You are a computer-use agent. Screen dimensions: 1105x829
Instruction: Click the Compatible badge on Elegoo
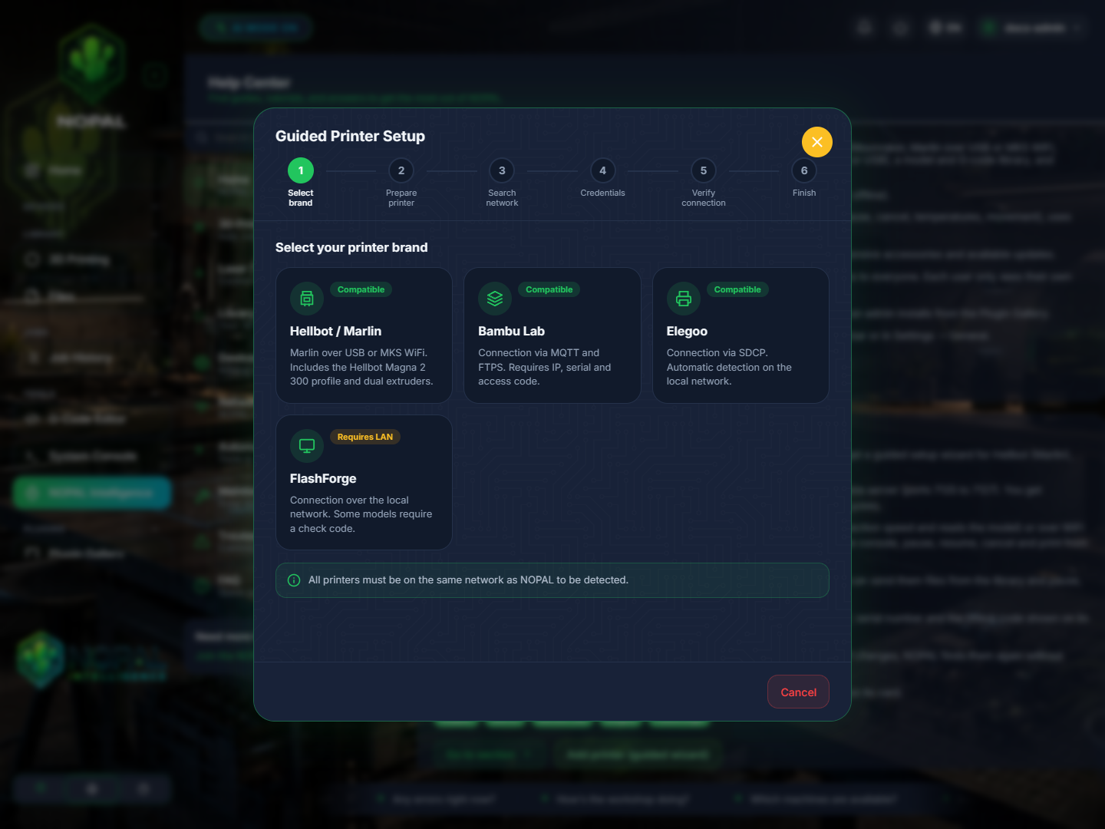(x=737, y=289)
